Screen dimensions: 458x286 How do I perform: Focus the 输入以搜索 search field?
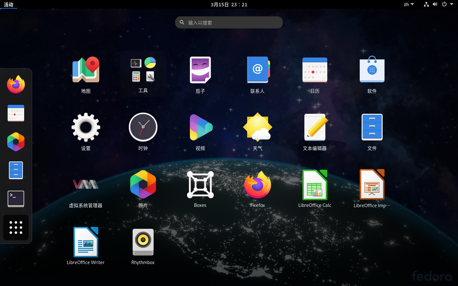229,23
